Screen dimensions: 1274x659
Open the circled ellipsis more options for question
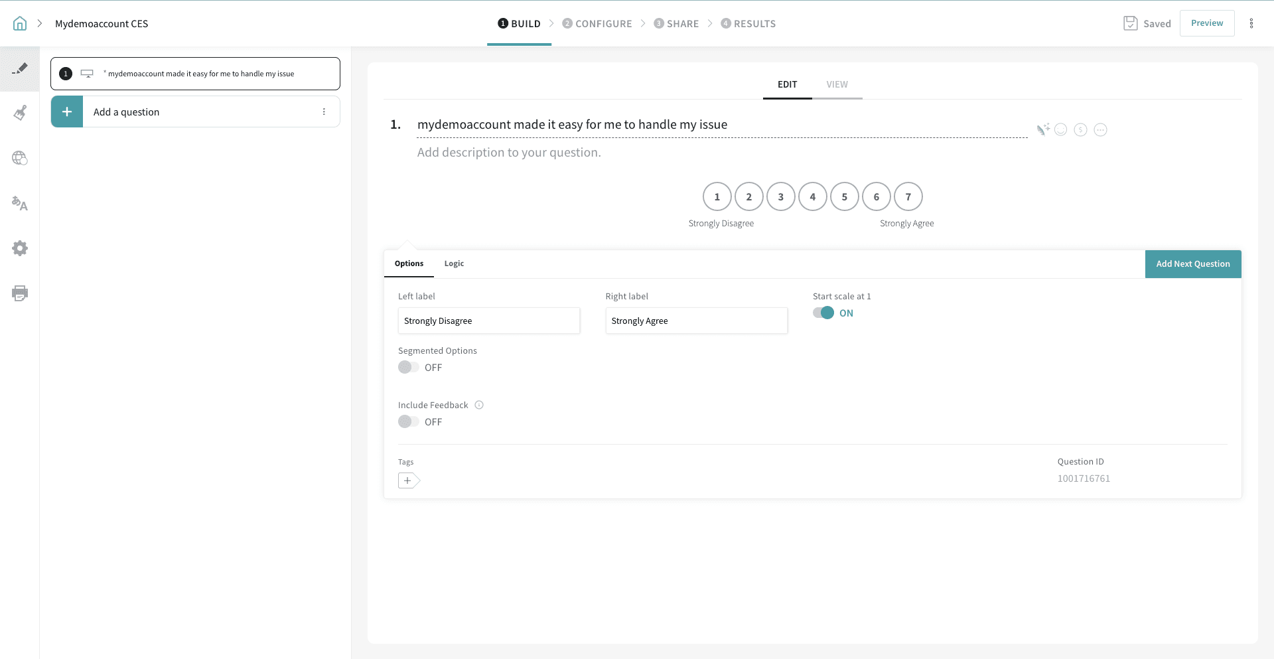pos(1100,129)
